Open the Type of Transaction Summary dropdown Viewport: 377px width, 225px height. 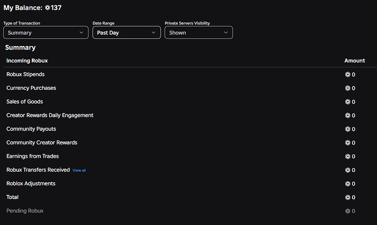(46, 32)
